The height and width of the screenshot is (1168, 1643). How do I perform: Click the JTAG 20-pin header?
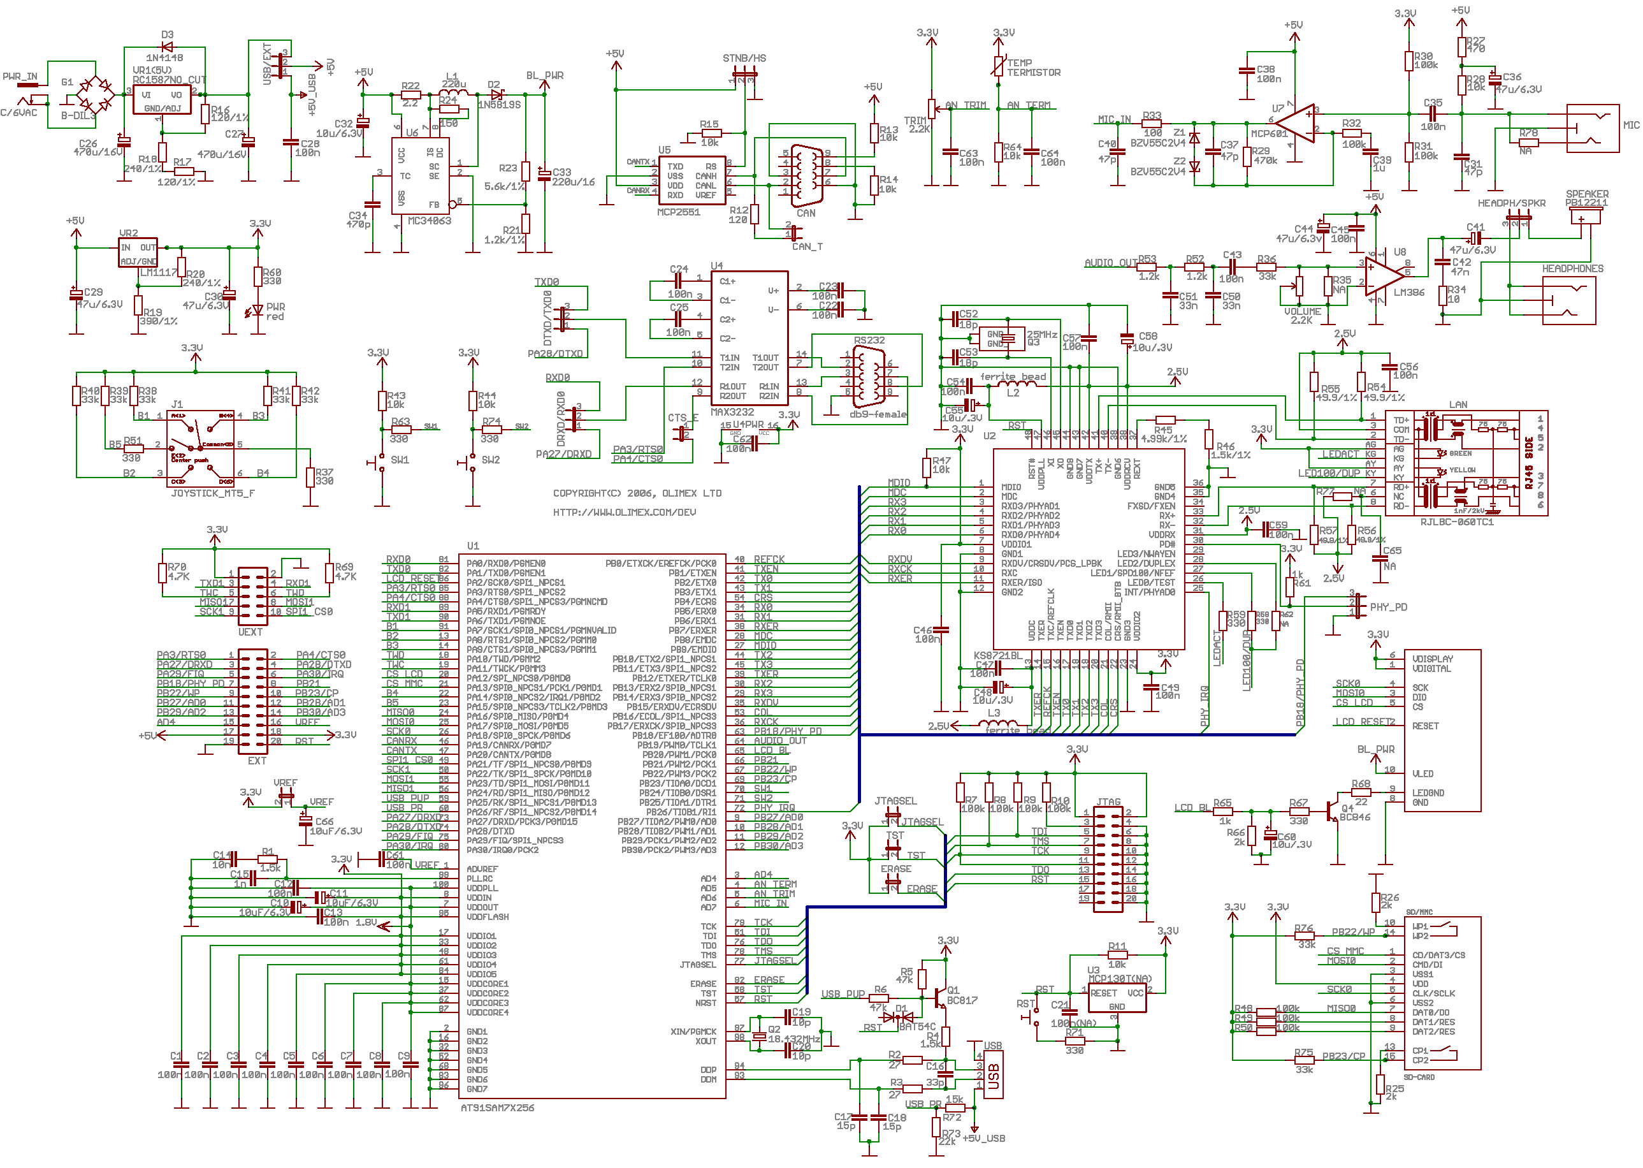pos(1108,860)
